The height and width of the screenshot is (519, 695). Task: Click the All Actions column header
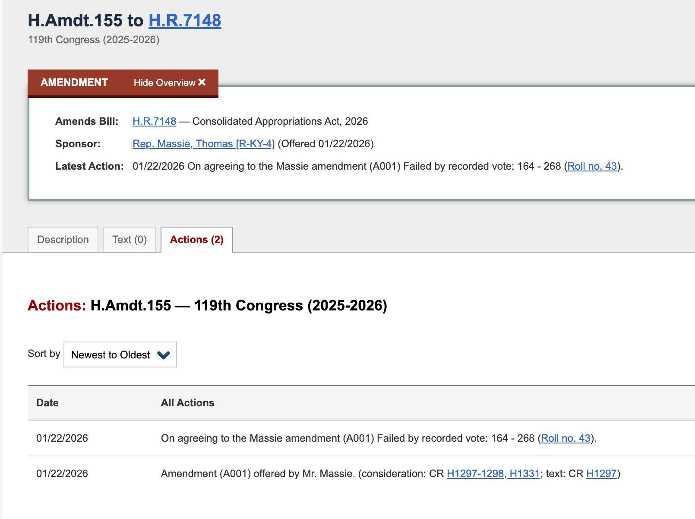187,403
